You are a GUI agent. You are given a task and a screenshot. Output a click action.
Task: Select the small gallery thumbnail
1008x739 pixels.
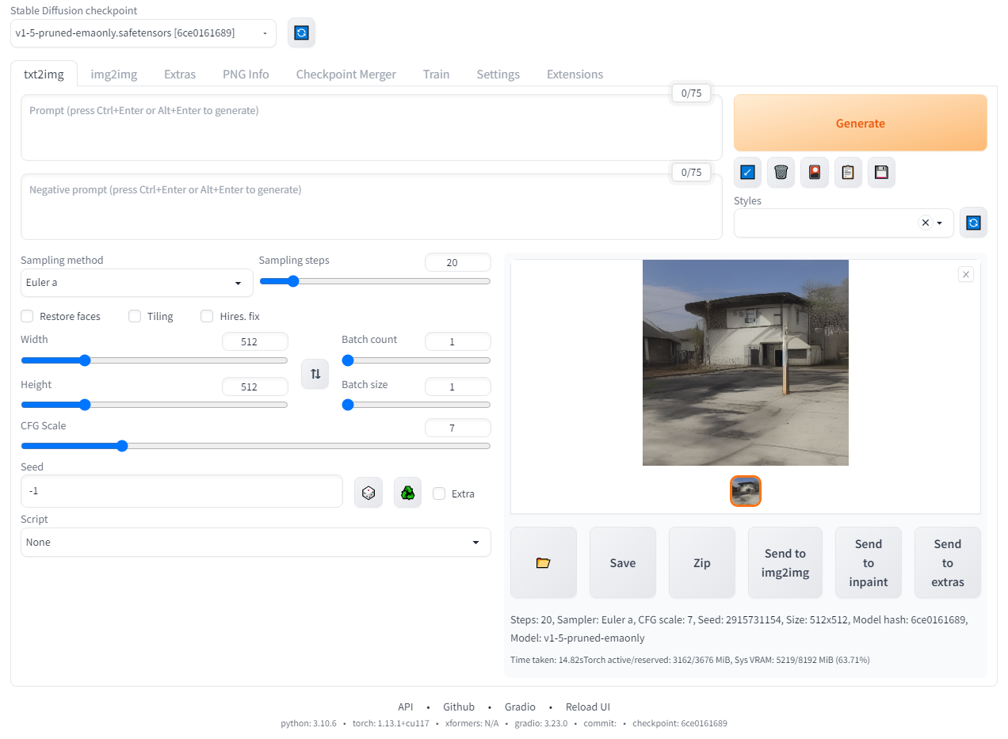pyautogui.click(x=746, y=491)
